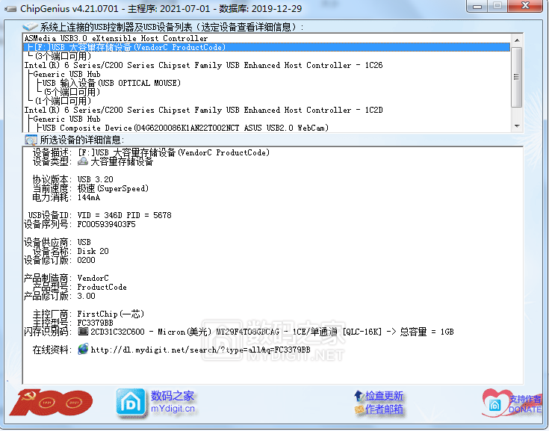The image size is (549, 431).
Task: Select Generic USB Hub under 1C2D controller
Action: [66, 119]
